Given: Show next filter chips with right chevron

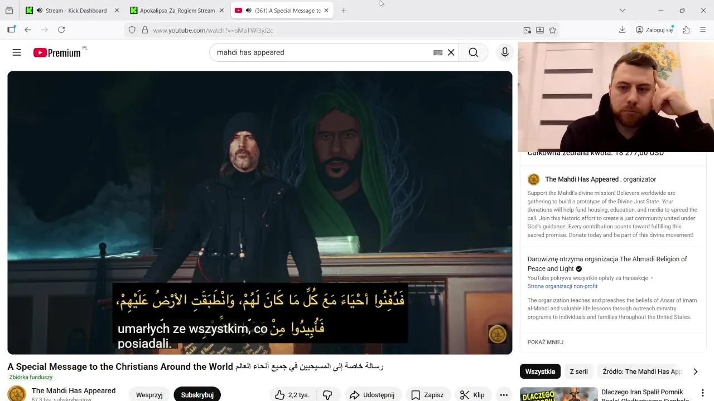Looking at the screenshot, I should (695, 371).
